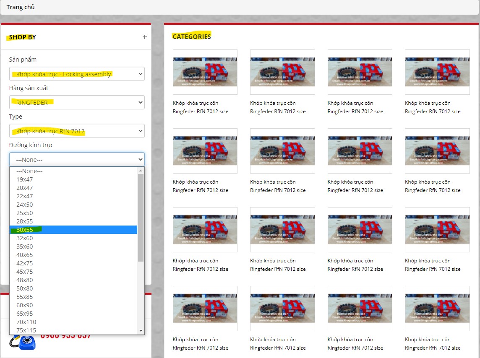
Task: Select the 50x80 option
Action: (x=73, y=288)
